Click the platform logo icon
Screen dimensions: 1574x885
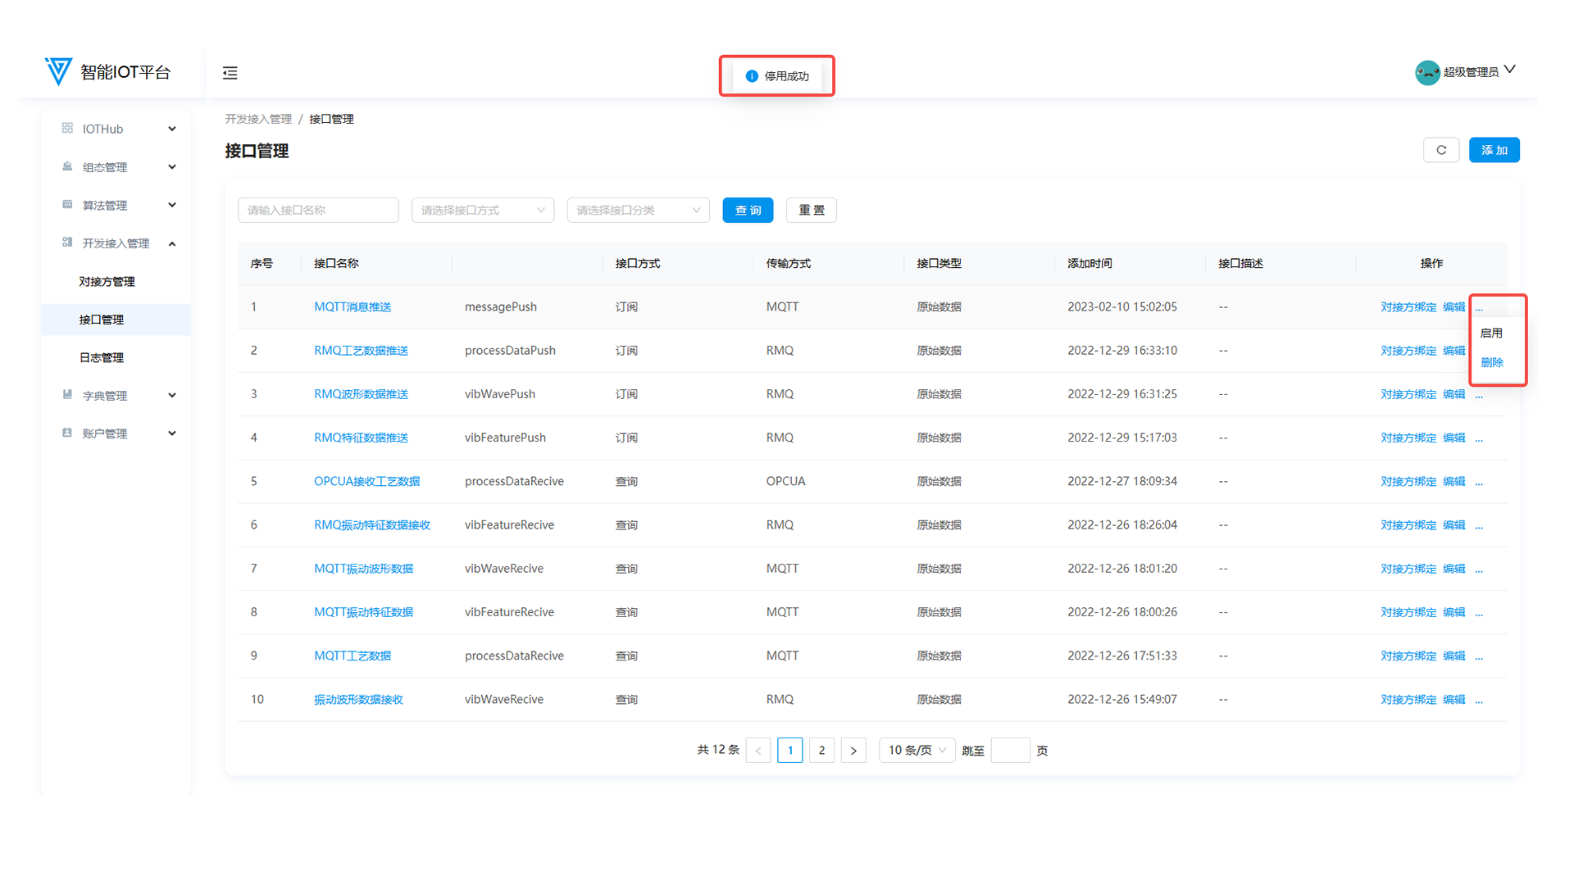point(58,71)
